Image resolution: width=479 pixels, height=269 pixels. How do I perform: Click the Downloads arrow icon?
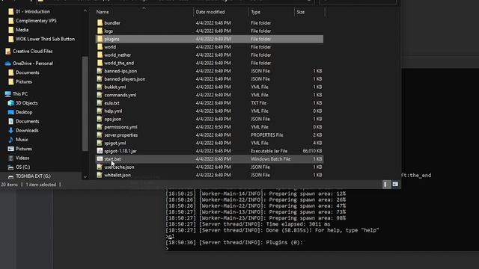pyautogui.click(x=11, y=130)
